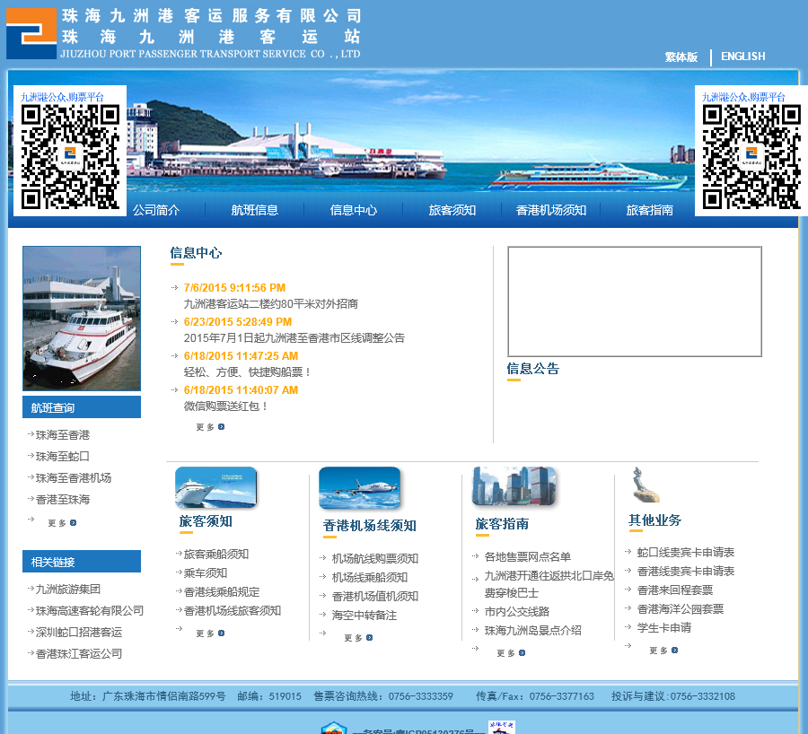Open the 更多 link under 旅客指南 section
Image resolution: width=808 pixels, height=734 pixels.
click(x=511, y=653)
